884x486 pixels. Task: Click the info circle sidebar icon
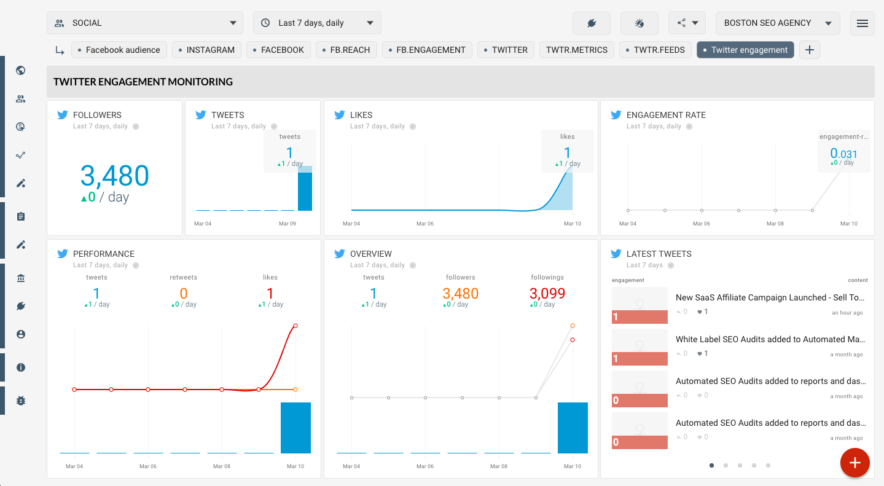(x=21, y=367)
